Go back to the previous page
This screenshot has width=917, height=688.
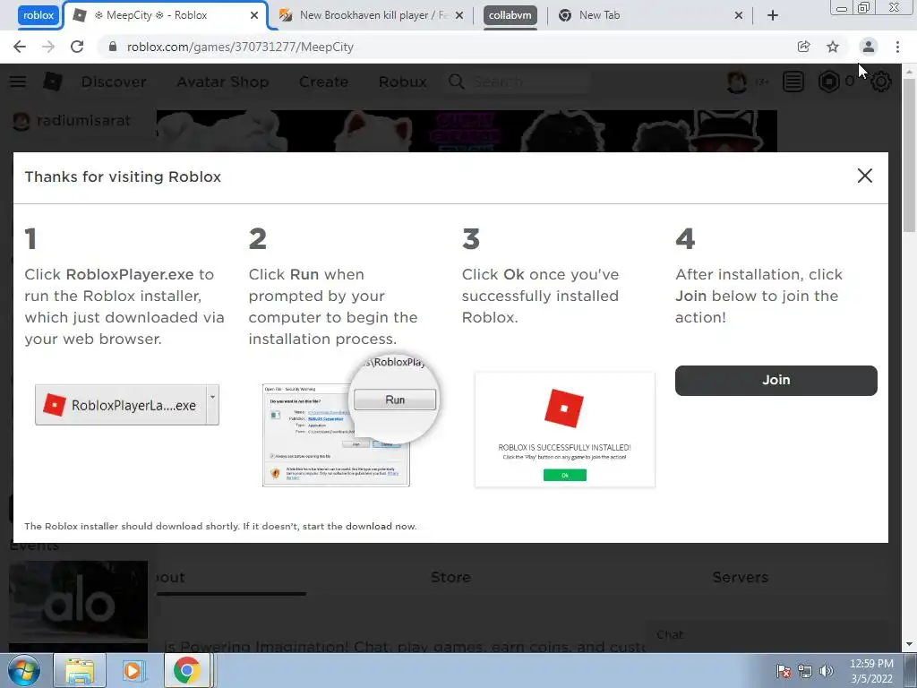(x=20, y=47)
